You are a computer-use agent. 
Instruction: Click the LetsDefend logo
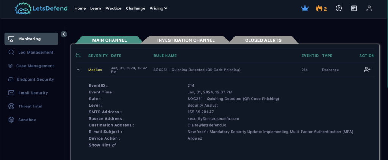(41, 8)
